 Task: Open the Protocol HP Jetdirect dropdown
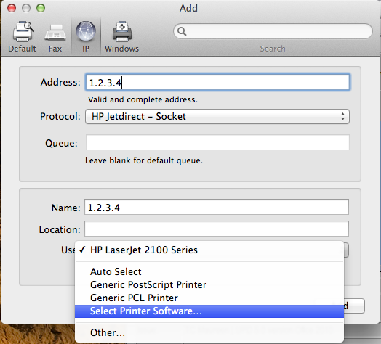pos(217,117)
